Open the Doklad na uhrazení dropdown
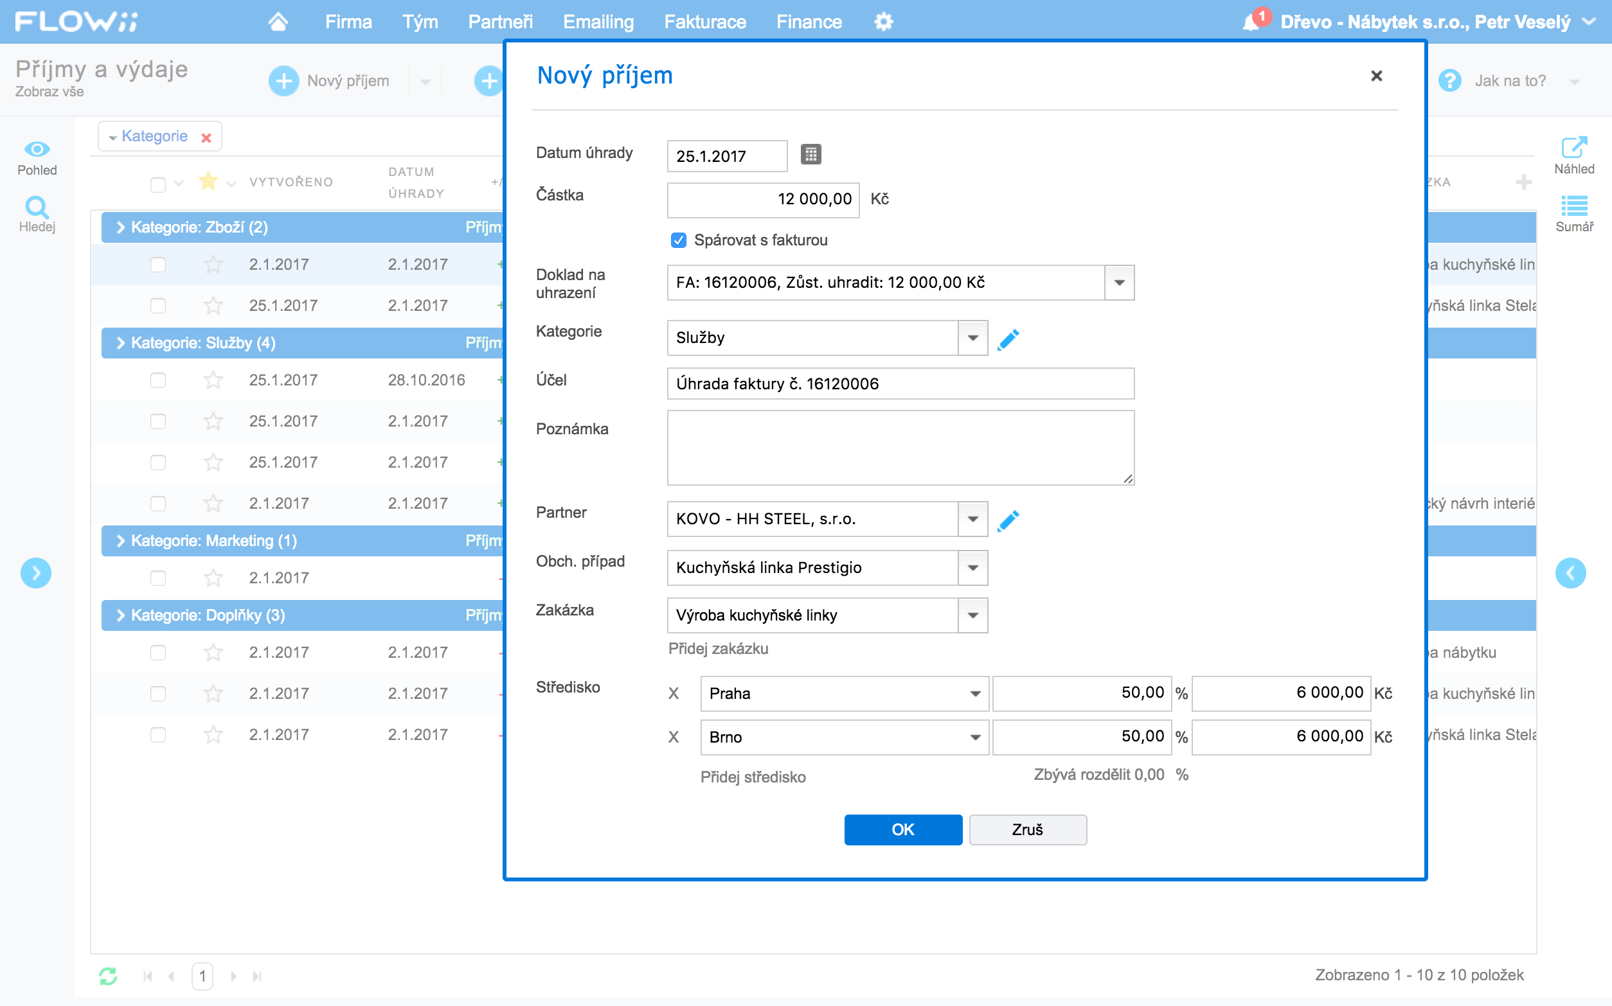This screenshot has height=1006, width=1612. 1120,283
